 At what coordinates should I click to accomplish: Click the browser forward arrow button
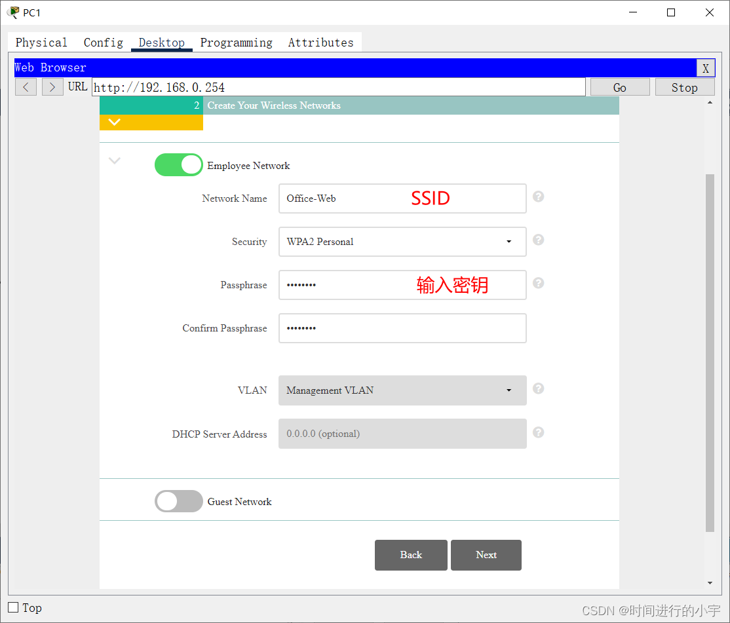[52, 87]
